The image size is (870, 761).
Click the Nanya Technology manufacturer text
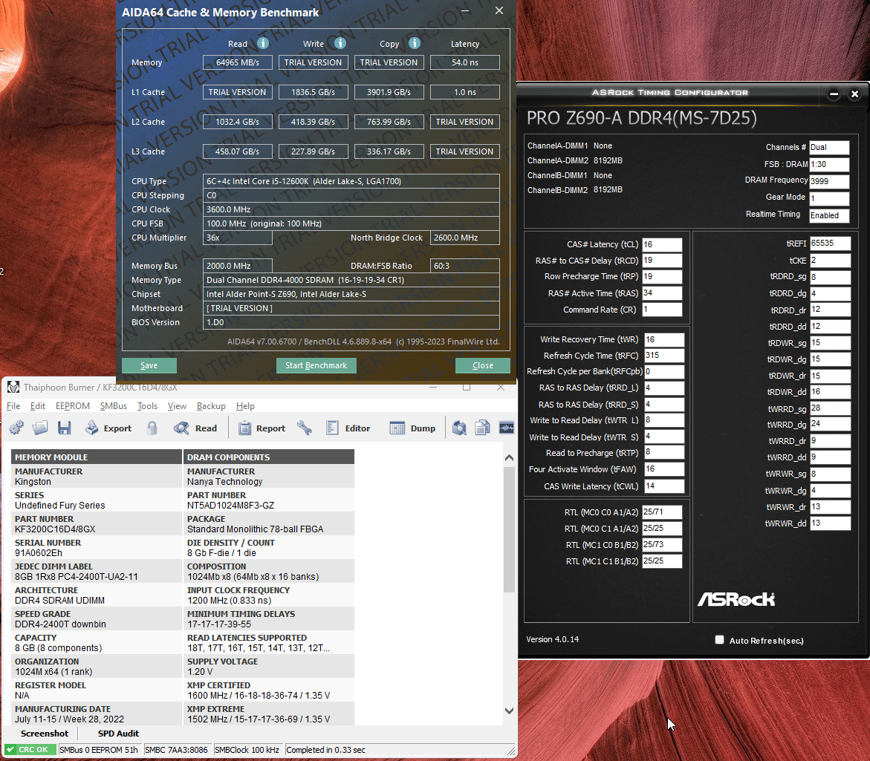click(x=224, y=482)
